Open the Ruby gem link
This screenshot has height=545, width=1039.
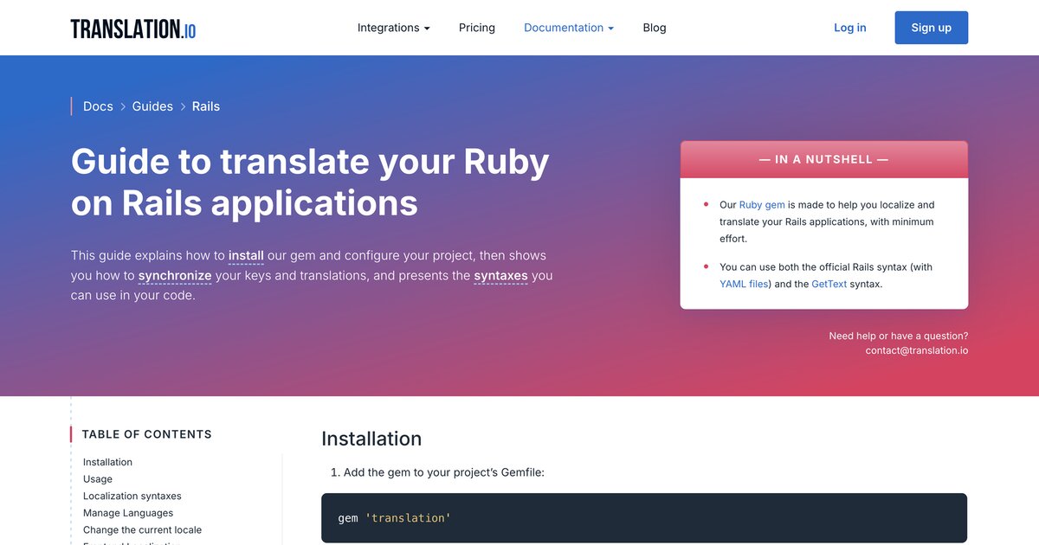coord(762,205)
